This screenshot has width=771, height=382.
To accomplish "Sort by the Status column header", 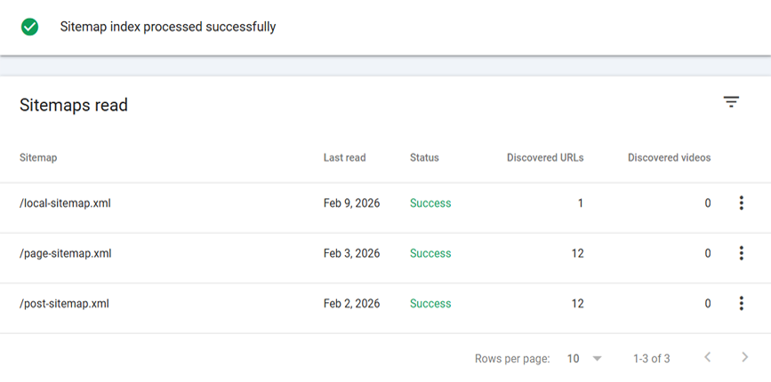I will coord(424,158).
